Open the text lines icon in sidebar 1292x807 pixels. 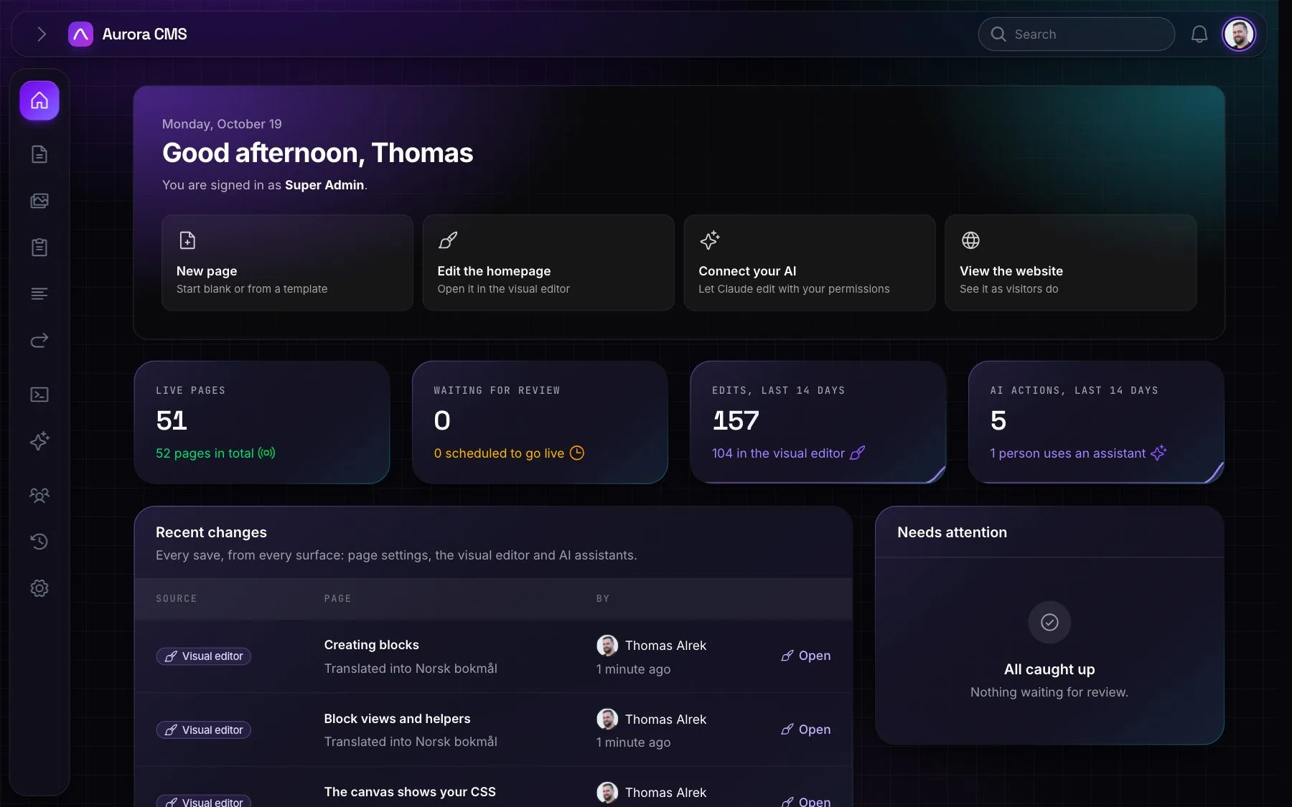click(x=39, y=294)
